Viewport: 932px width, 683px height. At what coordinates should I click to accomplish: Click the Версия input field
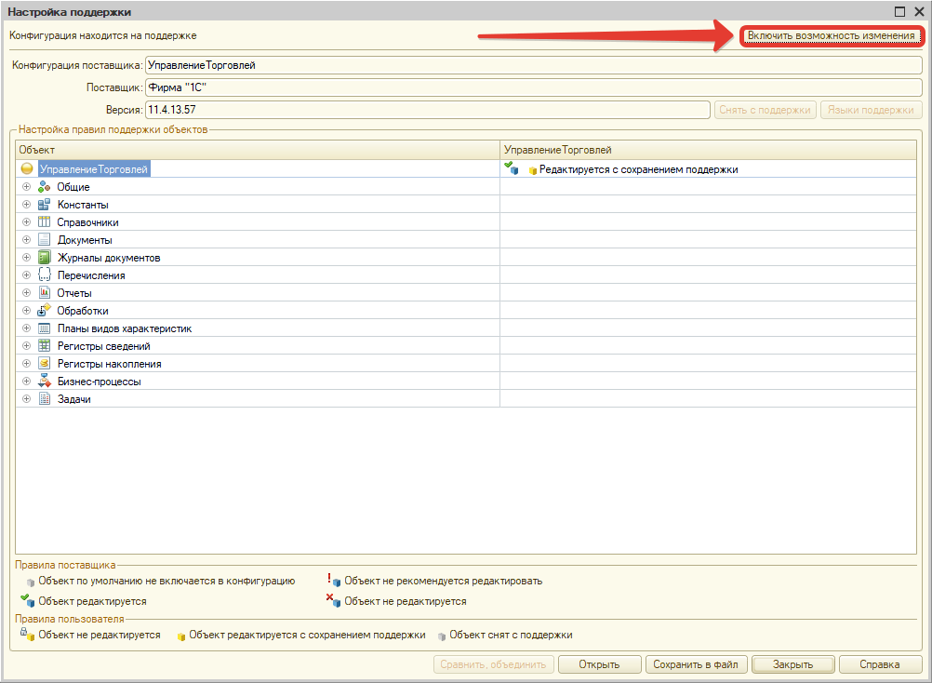428,110
